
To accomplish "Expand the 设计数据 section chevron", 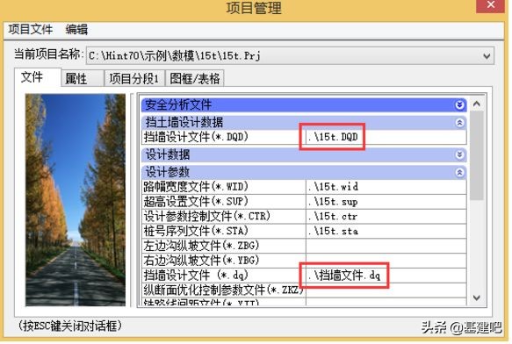I will pos(459,154).
